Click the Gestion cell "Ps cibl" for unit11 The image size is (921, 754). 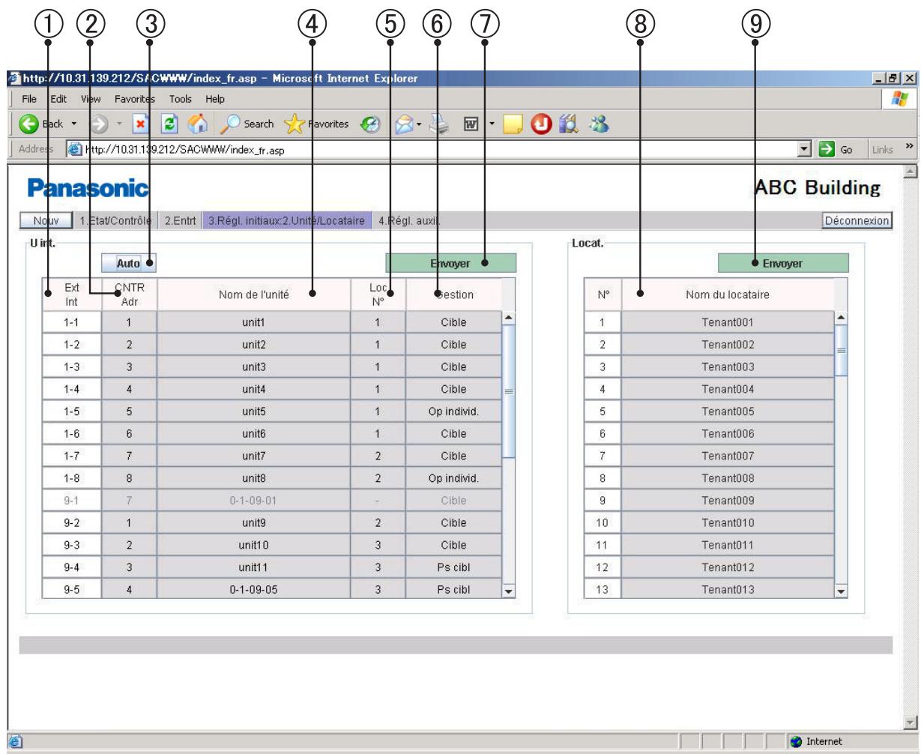click(453, 567)
